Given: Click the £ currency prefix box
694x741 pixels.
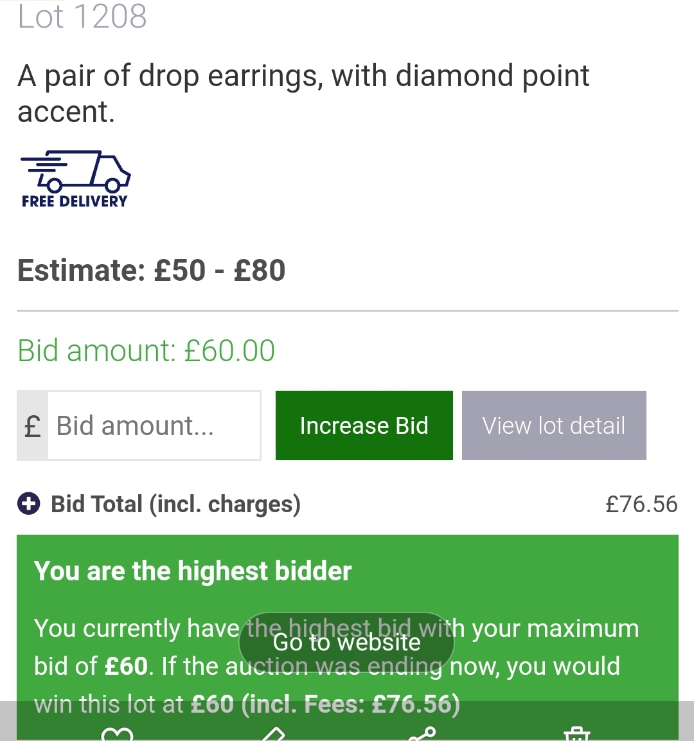Looking at the screenshot, I should (x=32, y=425).
